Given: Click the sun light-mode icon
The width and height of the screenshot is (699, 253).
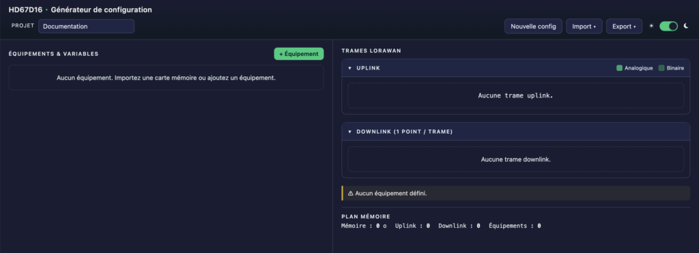Looking at the screenshot, I should pyautogui.click(x=651, y=27).
